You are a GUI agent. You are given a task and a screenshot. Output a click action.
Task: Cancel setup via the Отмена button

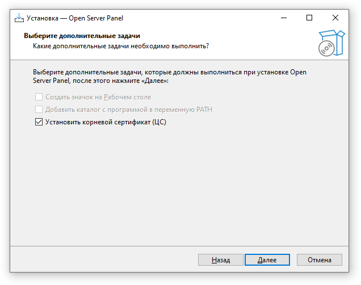[x=320, y=260]
